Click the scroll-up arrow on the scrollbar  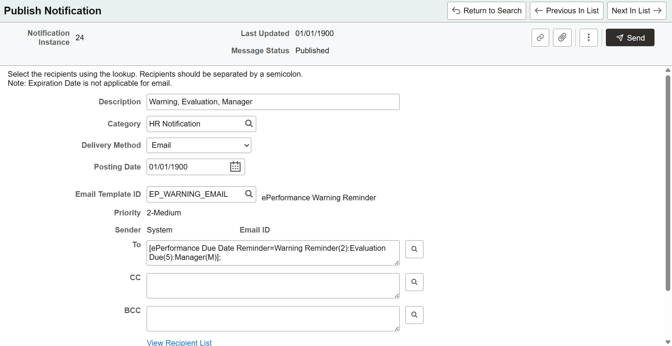coord(668,70)
